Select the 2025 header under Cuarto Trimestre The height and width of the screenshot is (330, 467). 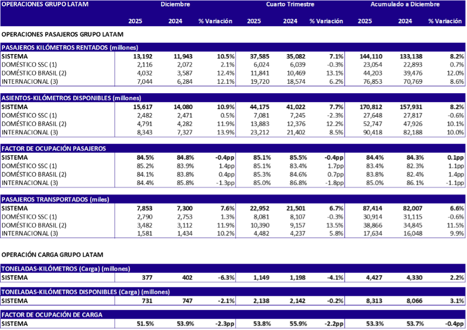pyautogui.click(x=254, y=21)
